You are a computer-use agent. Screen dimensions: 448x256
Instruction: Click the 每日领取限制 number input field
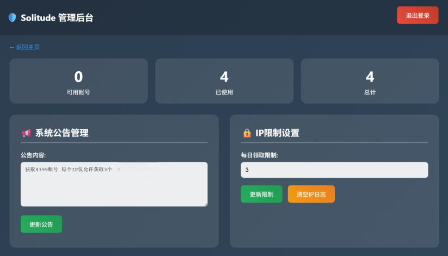pos(334,170)
